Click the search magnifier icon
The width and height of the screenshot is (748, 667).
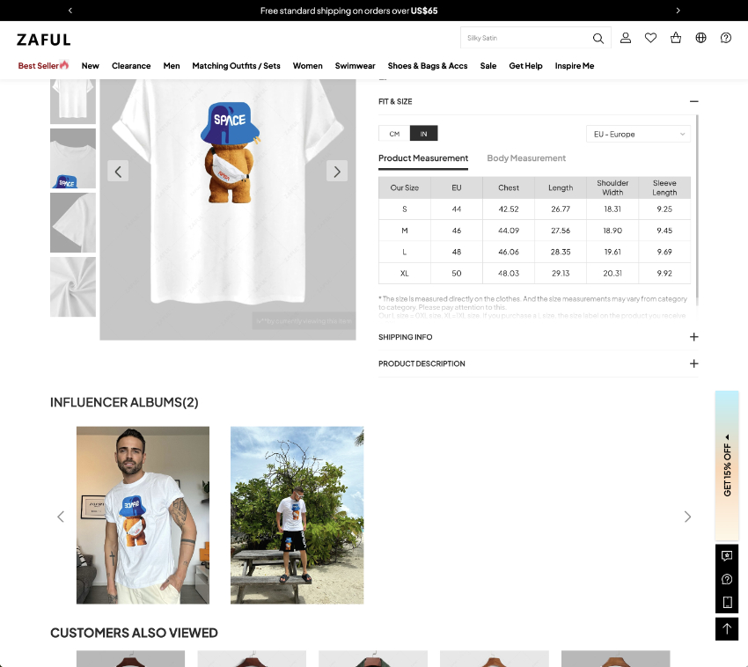pyautogui.click(x=598, y=38)
